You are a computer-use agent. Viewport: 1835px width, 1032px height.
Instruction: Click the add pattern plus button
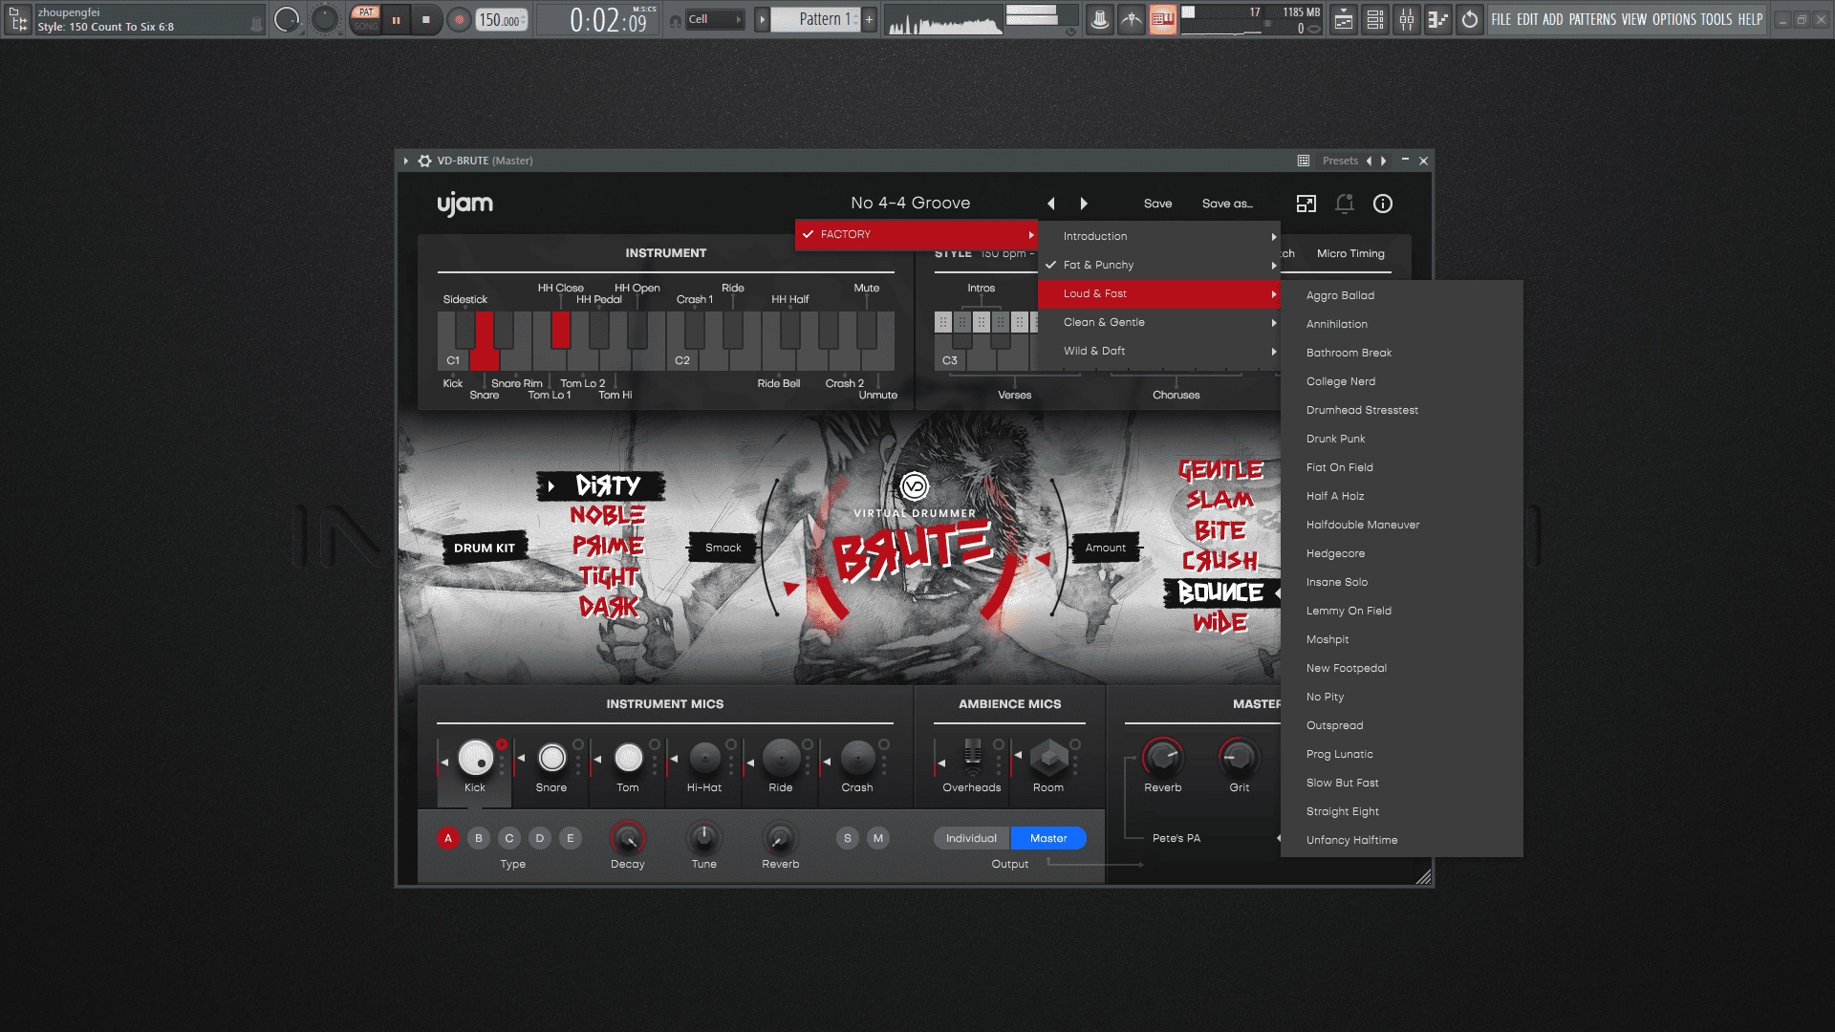pyautogui.click(x=869, y=19)
